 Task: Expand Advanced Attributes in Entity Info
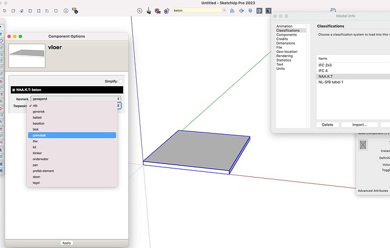pos(373,191)
